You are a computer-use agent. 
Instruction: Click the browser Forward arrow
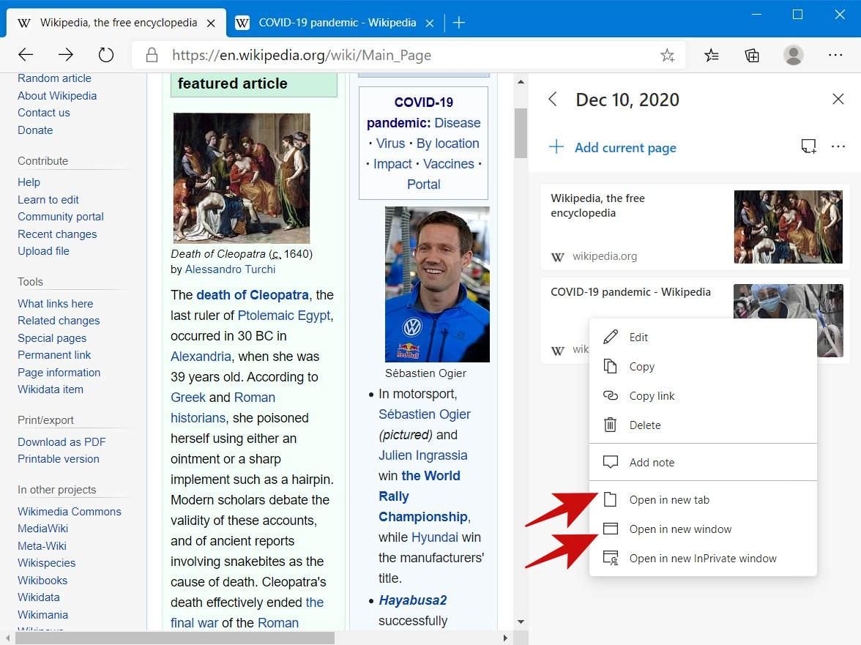(x=66, y=54)
